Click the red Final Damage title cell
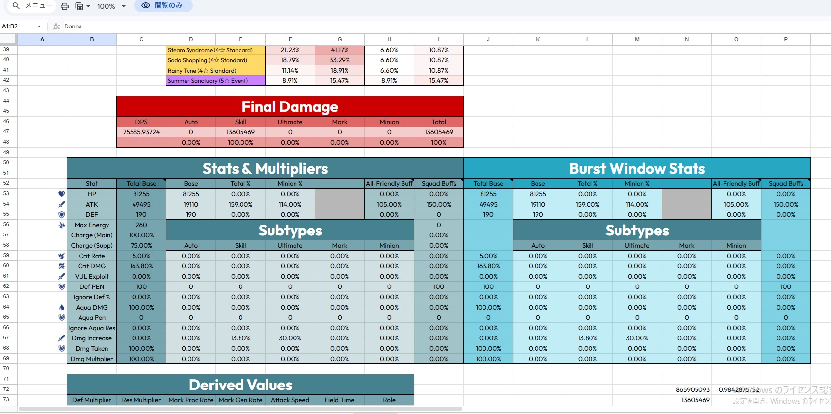The image size is (831, 414). click(x=290, y=106)
